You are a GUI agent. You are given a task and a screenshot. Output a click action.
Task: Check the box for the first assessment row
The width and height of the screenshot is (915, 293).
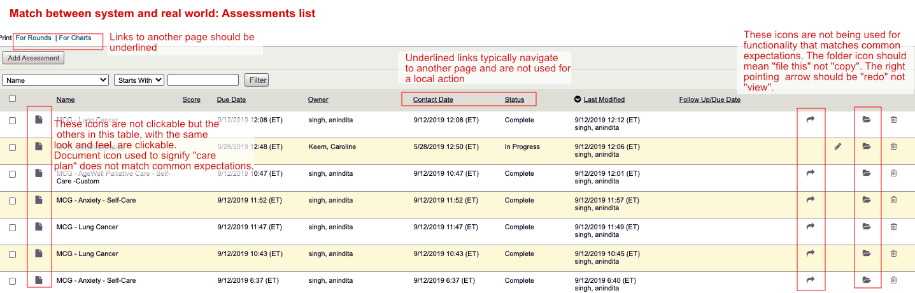pyautogui.click(x=13, y=120)
